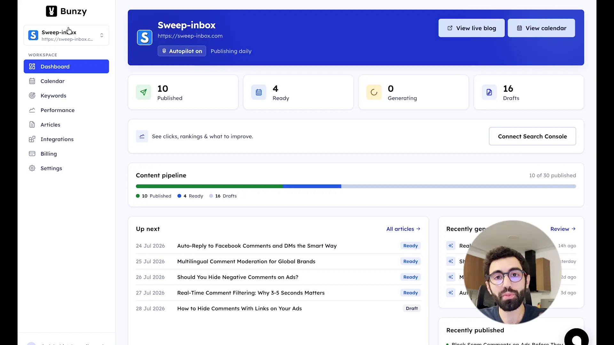Viewport: 614px width, 345px height.
Task: Click the Draft badge on the 28 Jul article
Action: (x=412, y=308)
